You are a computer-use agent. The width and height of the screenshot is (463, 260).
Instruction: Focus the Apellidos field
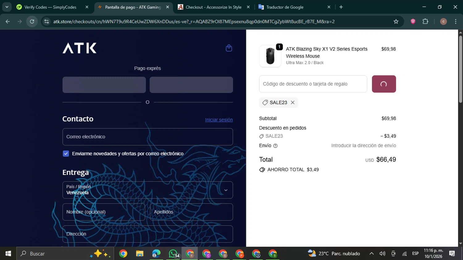tap(191, 212)
